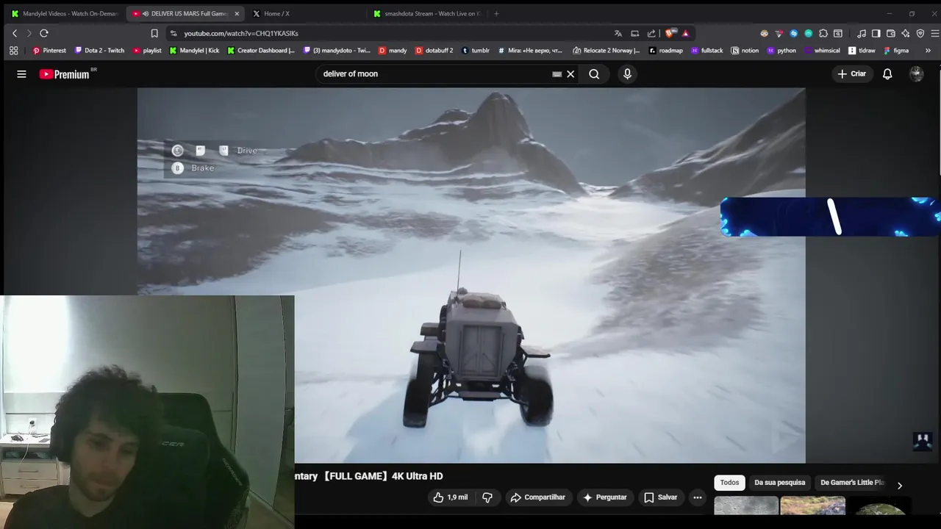Viewport: 941px width, 529px height.
Task: Switch to smashdota Stream tab
Action: coord(426,13)
